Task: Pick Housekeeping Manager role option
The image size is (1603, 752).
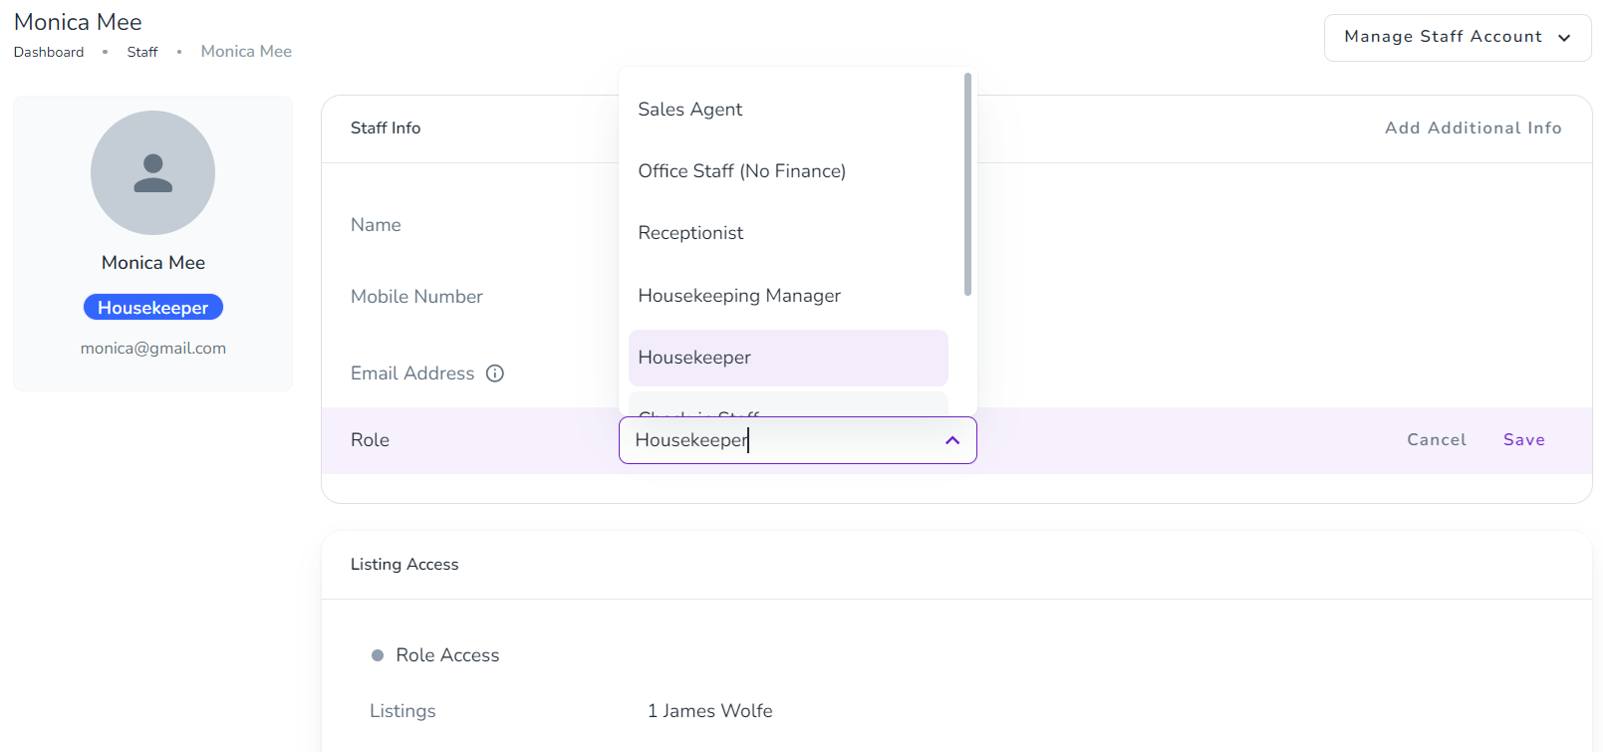Action: click(x=739, y=296)
